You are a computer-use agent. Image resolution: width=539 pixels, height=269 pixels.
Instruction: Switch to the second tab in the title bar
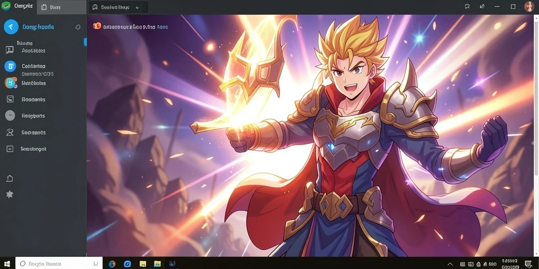point(118,7)
